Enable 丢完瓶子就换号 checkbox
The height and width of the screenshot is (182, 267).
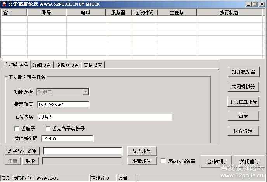[48, 129]
